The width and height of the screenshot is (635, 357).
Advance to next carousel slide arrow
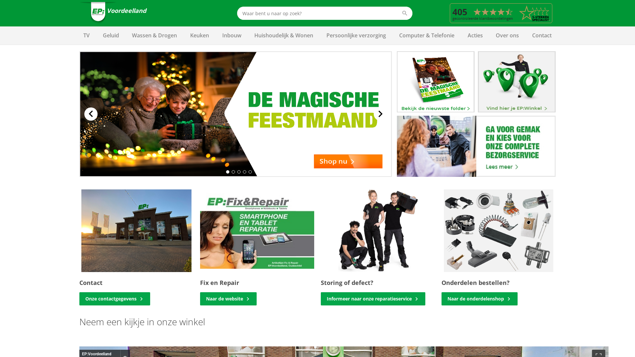tap(380, 114)
